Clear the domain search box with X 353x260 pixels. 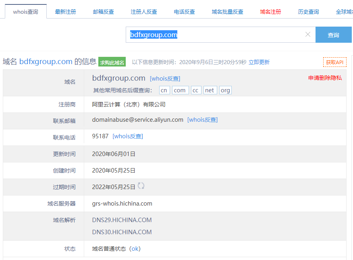coord(308,35)
